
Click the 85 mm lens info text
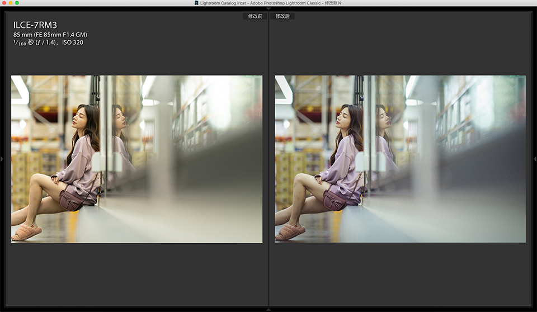point(50,35)
